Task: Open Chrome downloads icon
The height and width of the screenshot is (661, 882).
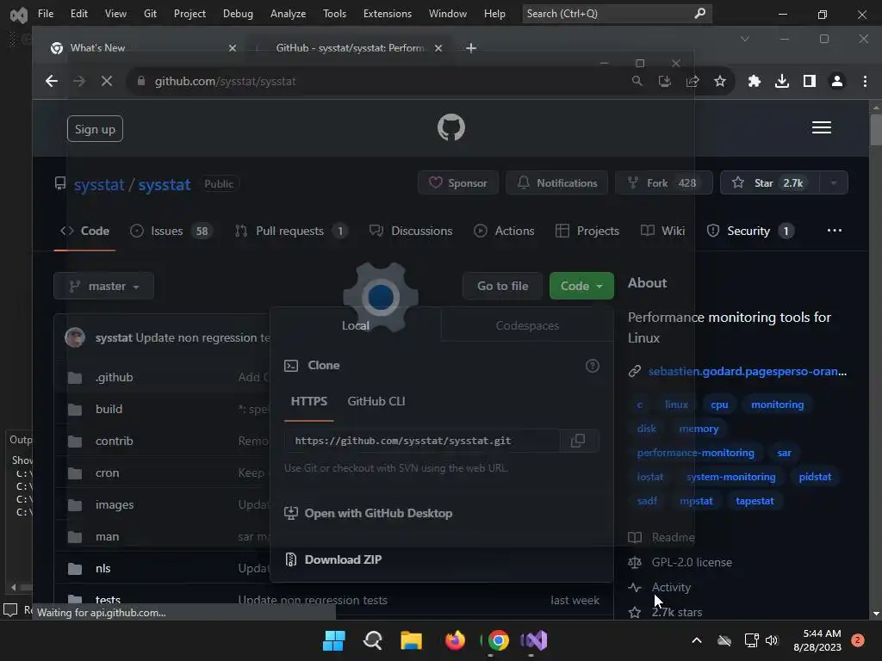Action: click(x=782, y=82)
